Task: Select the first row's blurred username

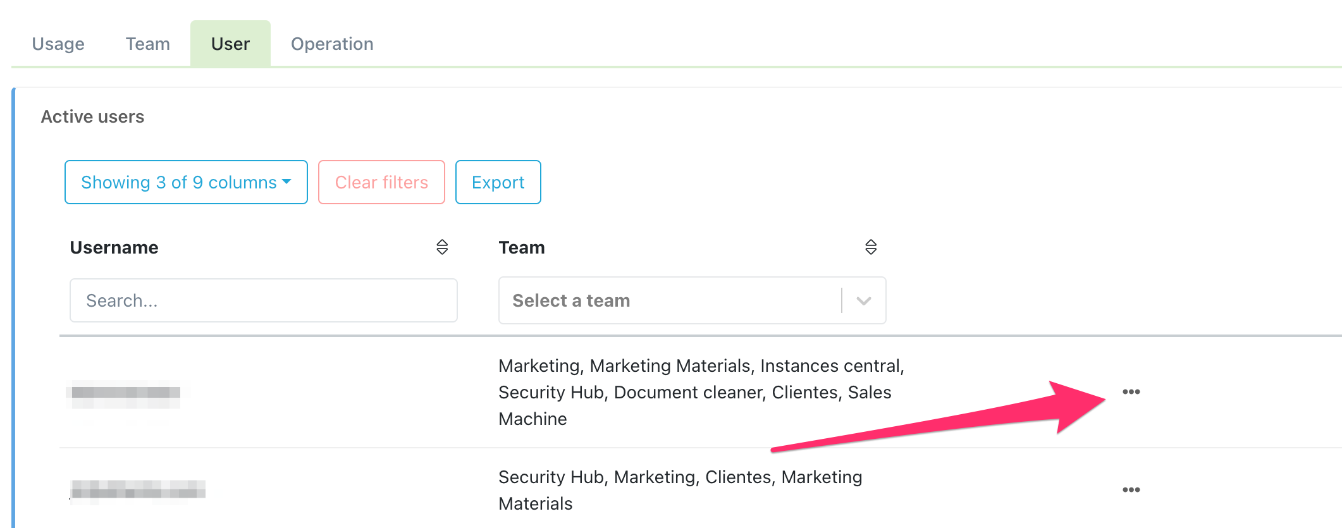Action: [126, 393]
